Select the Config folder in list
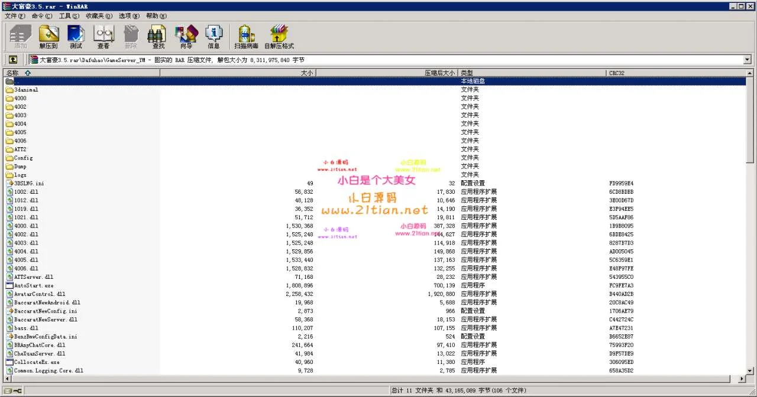Viewport: 757px width, 397px height. 23,158
